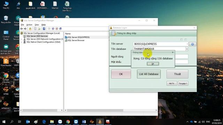Open the File menu in Configuration Manager

click(22, 25)
